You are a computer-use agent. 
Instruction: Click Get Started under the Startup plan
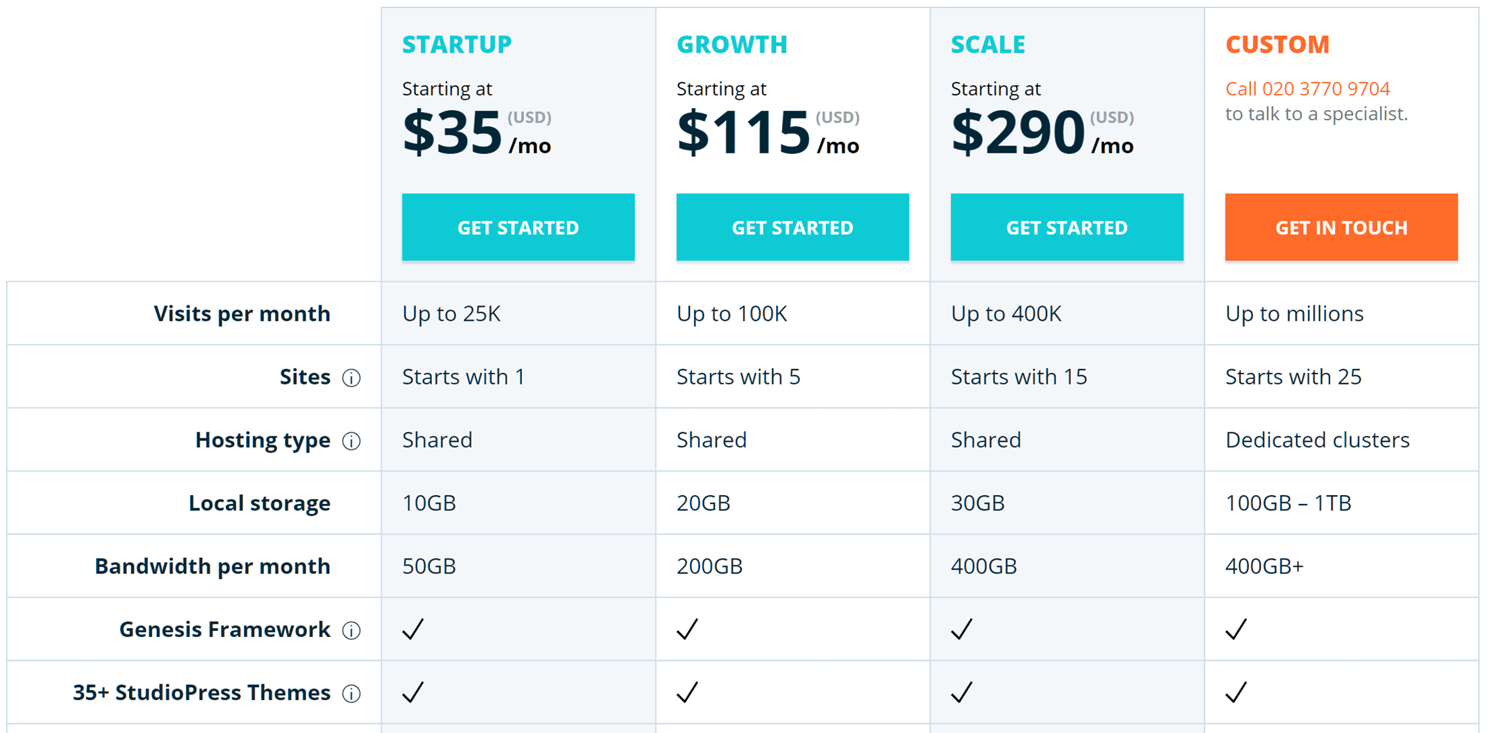[x=518, y=227]
